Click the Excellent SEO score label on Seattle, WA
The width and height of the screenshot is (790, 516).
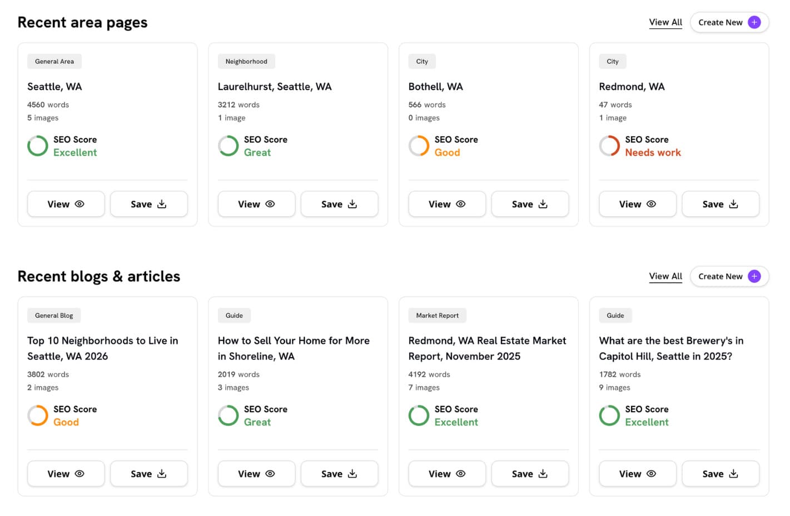click(x=75, y=152)
